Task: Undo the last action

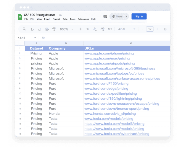Action: point(32,29)
